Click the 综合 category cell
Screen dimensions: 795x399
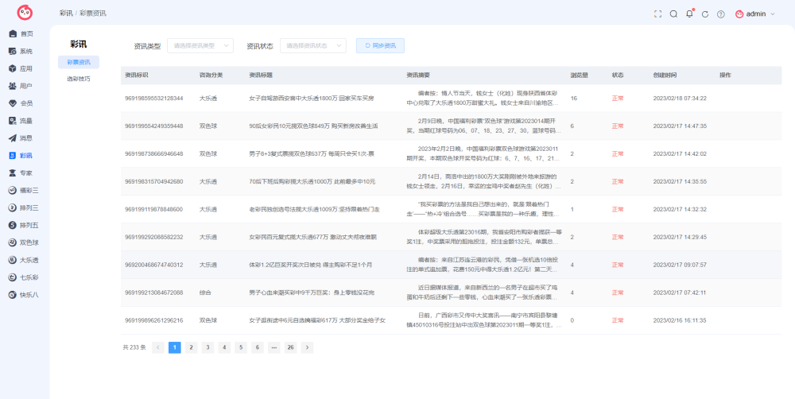coord(205,292)
